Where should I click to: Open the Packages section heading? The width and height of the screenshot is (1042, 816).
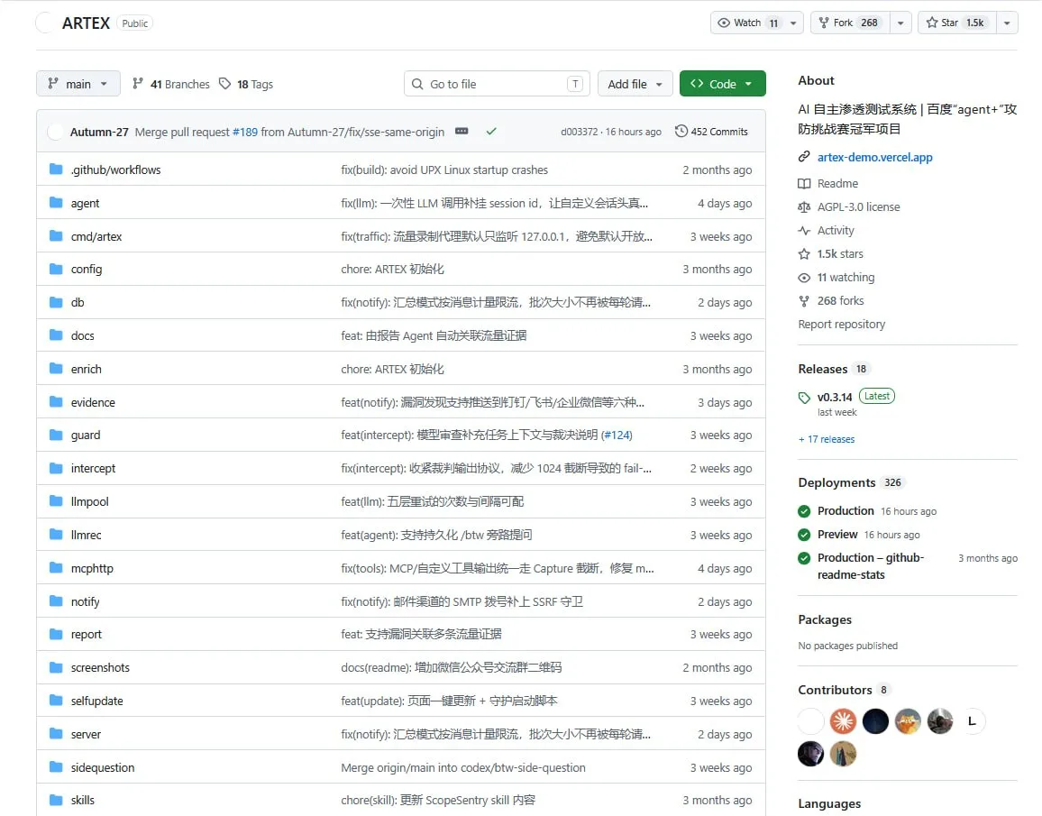click(825, 619)
